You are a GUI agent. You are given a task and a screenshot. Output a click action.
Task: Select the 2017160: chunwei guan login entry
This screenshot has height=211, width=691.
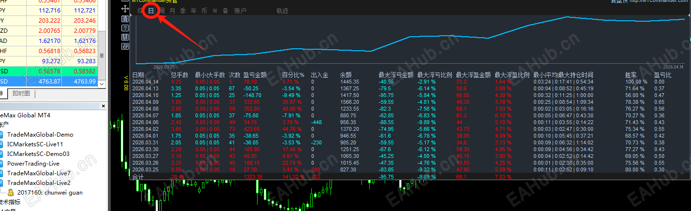tap(50, 193)
